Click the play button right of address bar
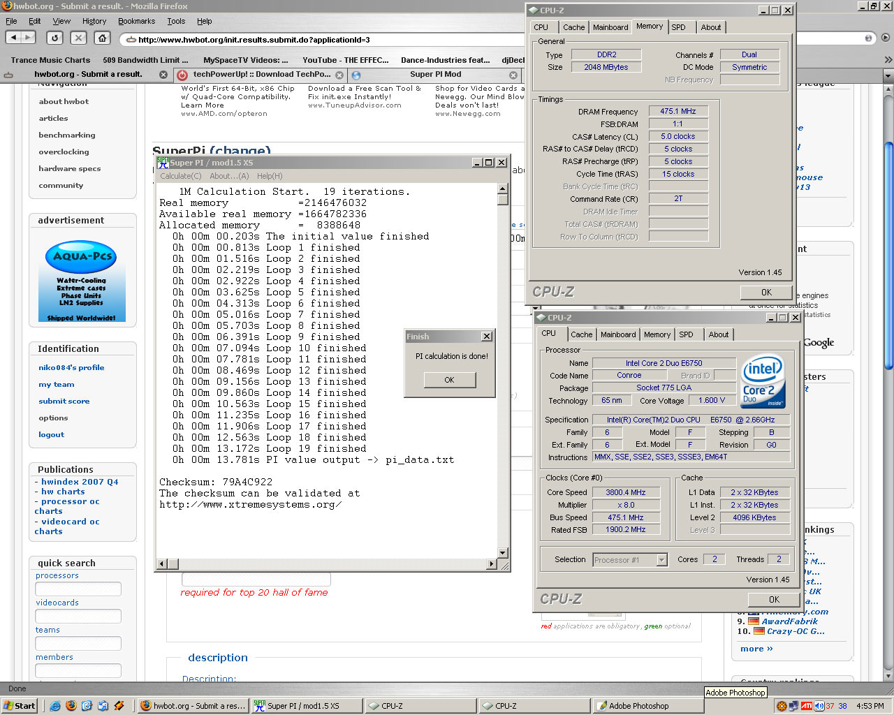 tap(886, 38)
